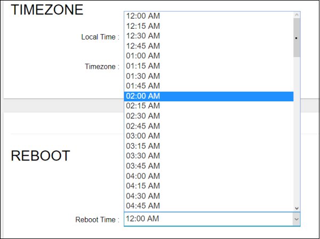Viewport: 320px width, 239px height.
Task: Choose 01:45 AM from the list
Action: [x=209, y=86]
